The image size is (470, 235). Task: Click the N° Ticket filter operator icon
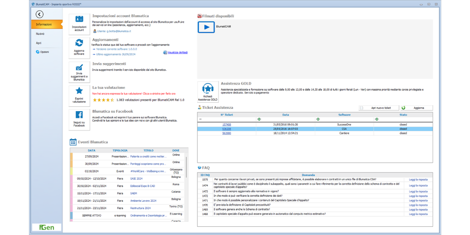click(201, 119)
